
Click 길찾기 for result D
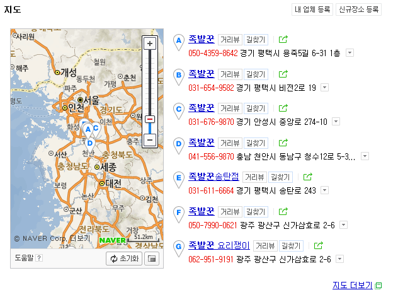pyautogui.click(x=256, y=143)
